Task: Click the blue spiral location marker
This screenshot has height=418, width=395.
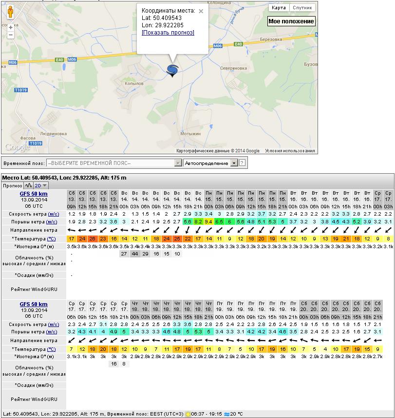Action: (x=172, y=71)
